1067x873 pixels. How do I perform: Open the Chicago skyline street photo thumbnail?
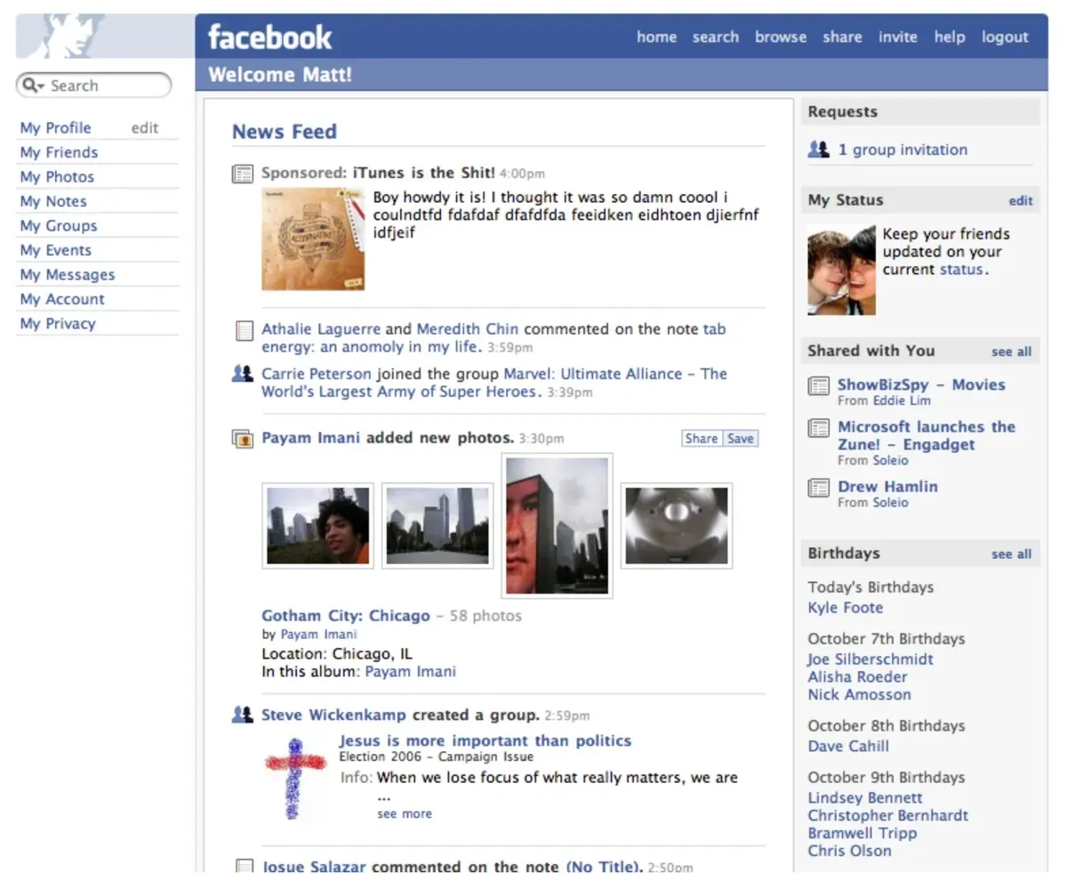click(x=437, y=525)
